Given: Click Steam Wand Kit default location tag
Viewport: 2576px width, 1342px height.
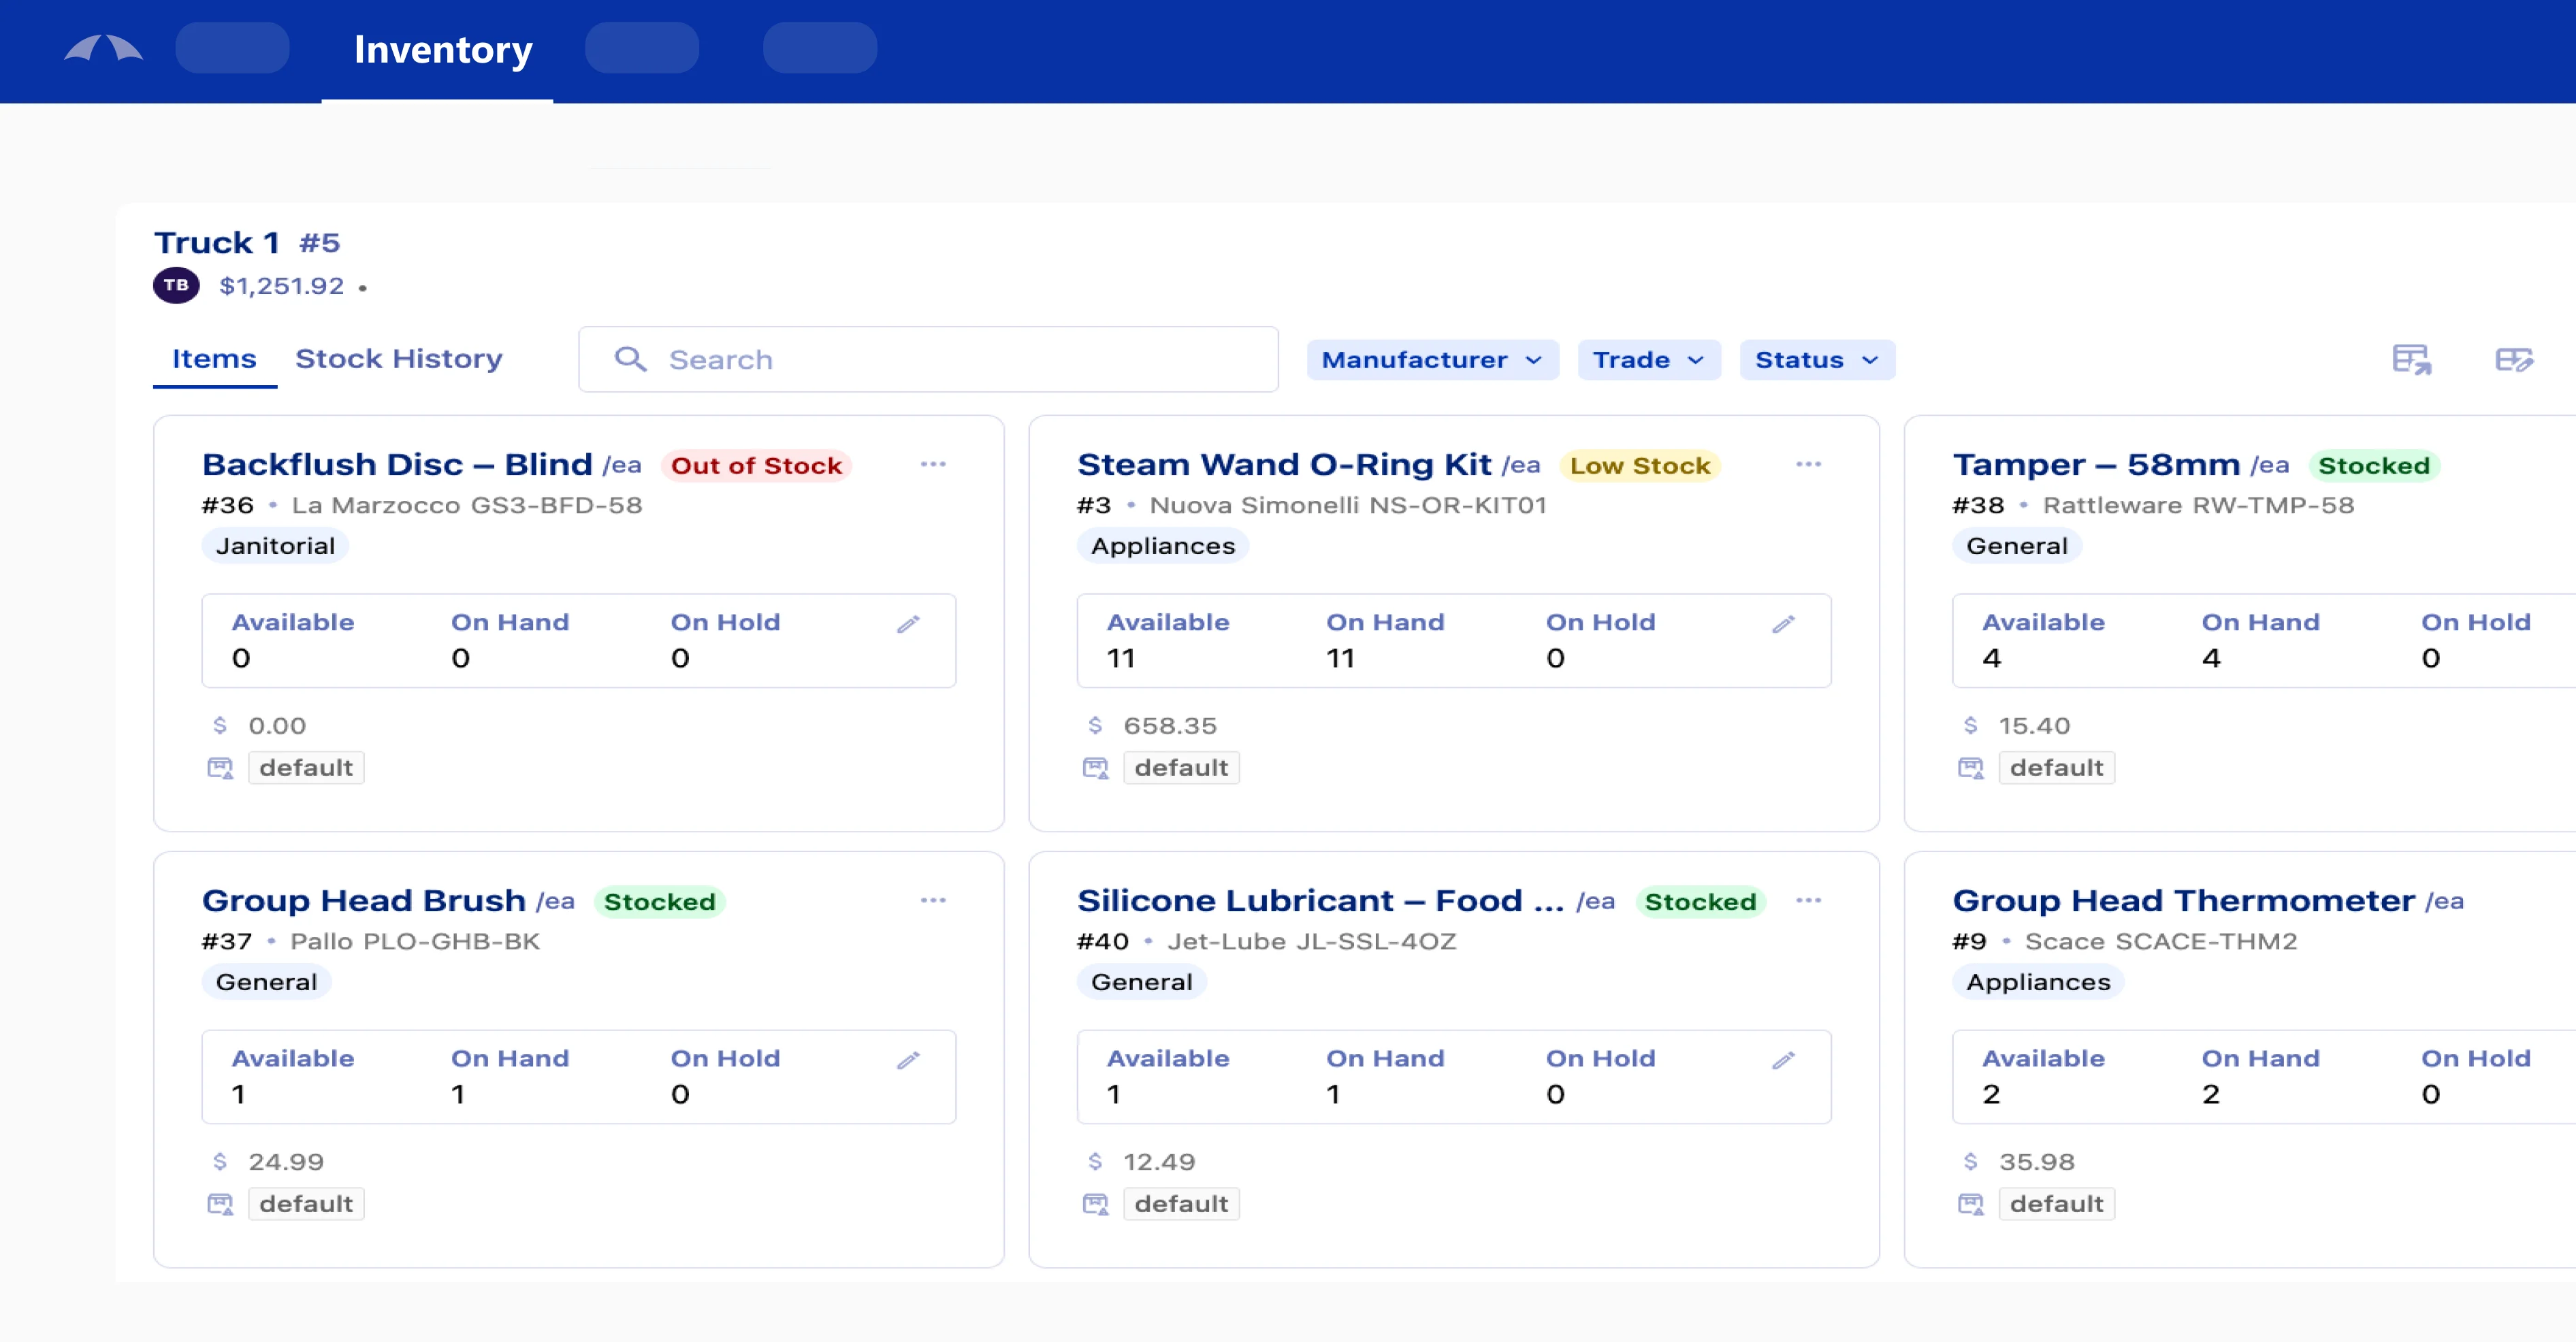Looking at the screenshot, I should coord(1181,767).
